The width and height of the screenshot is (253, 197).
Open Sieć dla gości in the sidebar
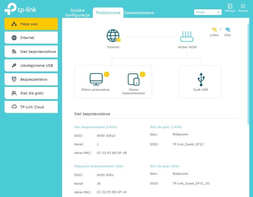pos(31,93)
